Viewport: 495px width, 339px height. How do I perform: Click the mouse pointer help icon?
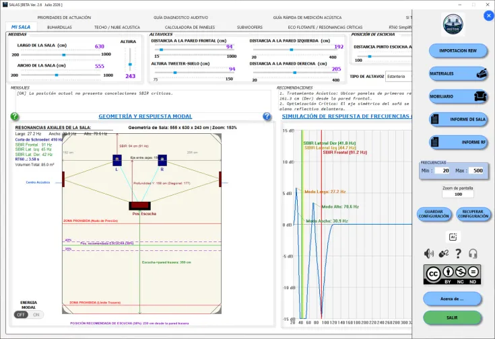pyautogui.click(x=444, y=253)
